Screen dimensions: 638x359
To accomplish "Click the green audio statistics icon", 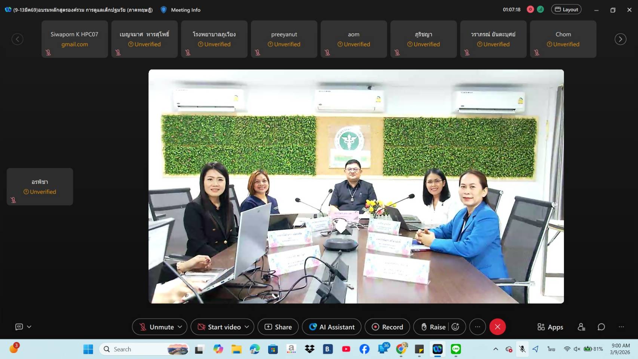I will [540, 10].
